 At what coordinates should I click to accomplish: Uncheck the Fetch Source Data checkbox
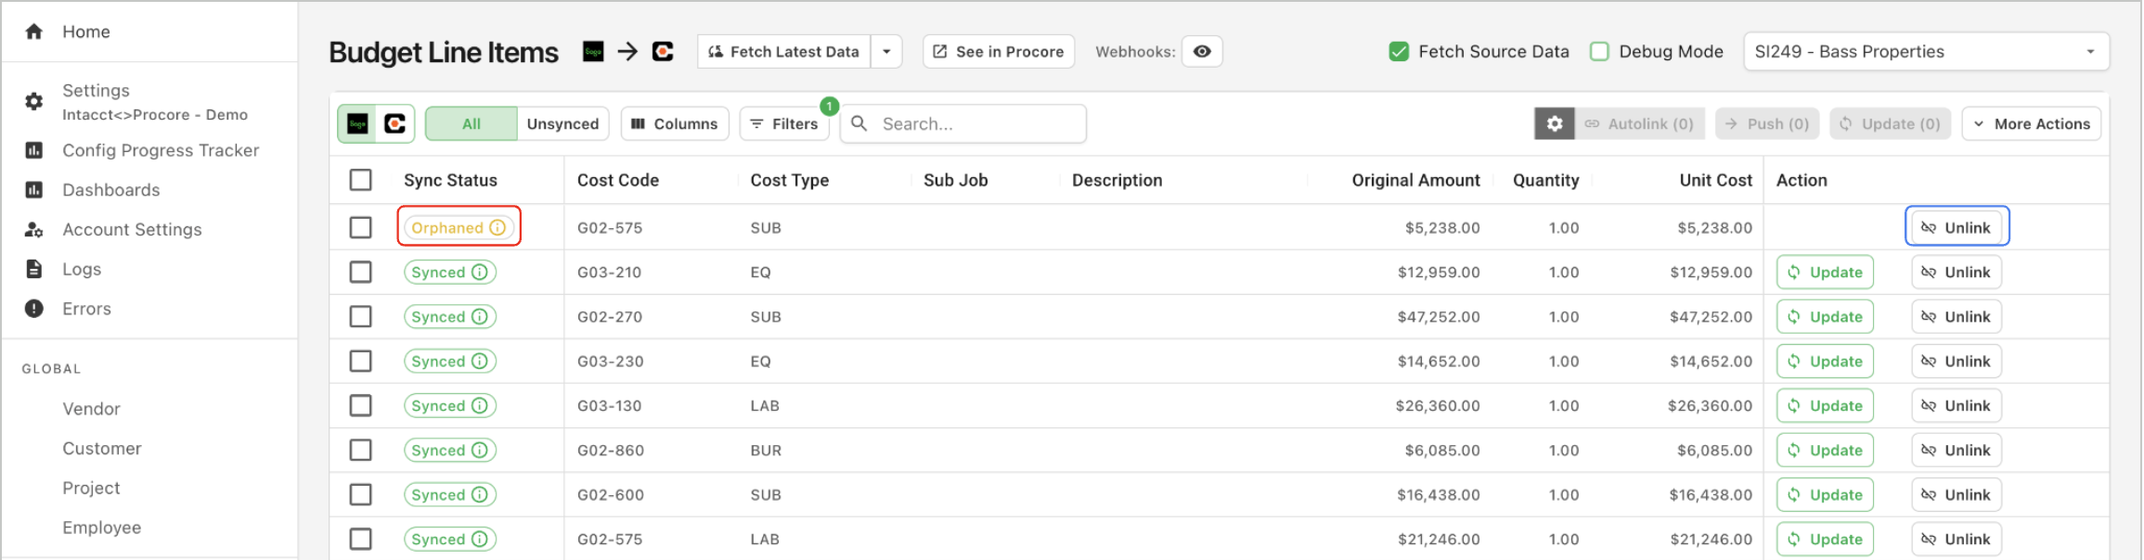coord(1399,52)
